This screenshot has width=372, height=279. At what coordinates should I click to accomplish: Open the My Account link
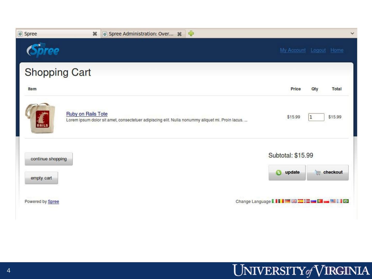[x=293, y=50]
